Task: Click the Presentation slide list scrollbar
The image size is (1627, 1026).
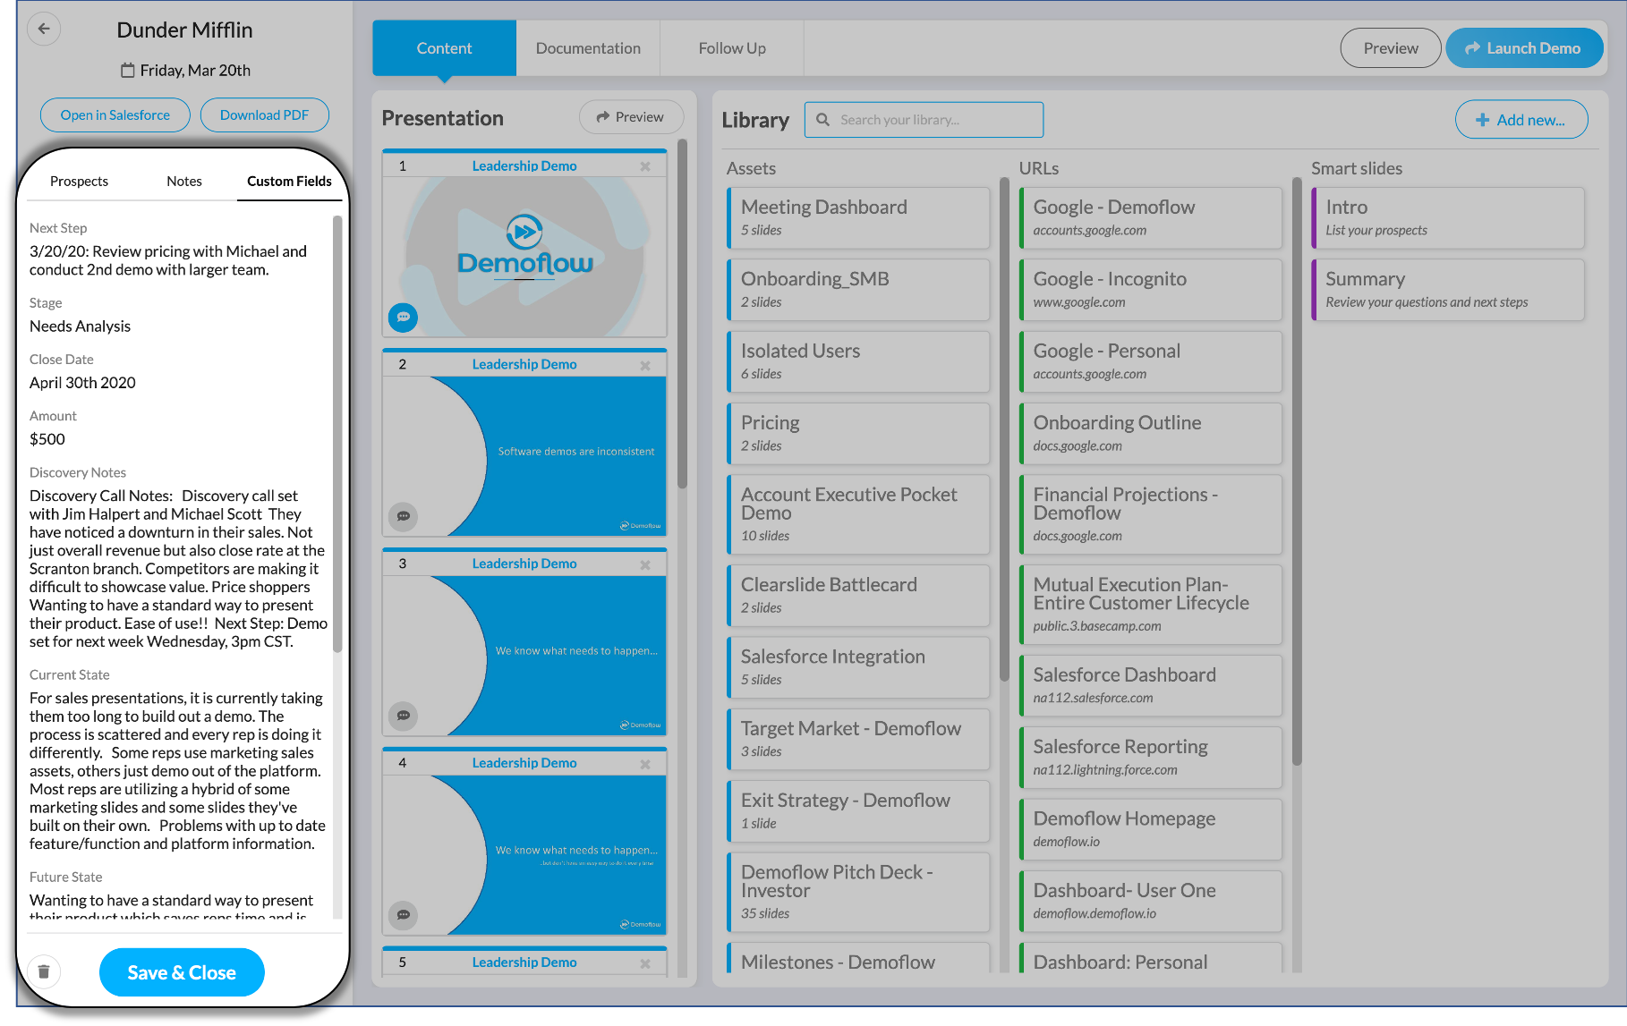Action: [x=682, y=313]
